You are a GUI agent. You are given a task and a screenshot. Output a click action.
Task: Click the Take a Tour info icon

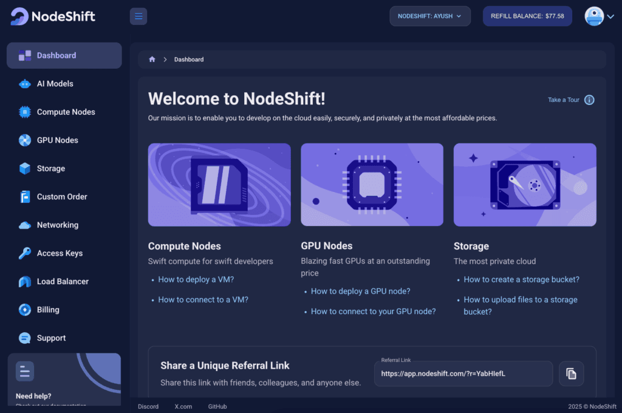point(589,100)
